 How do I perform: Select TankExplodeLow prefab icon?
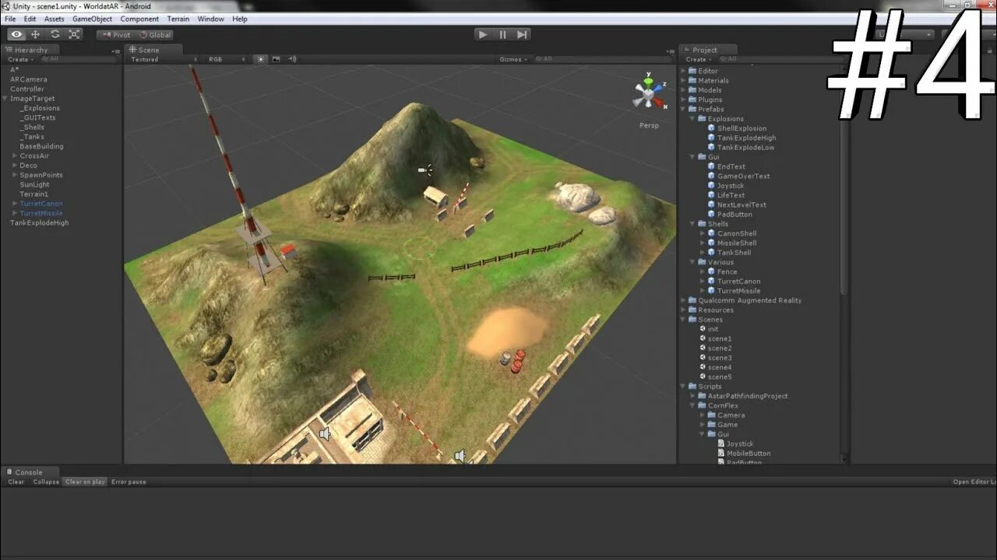(711, 147)
